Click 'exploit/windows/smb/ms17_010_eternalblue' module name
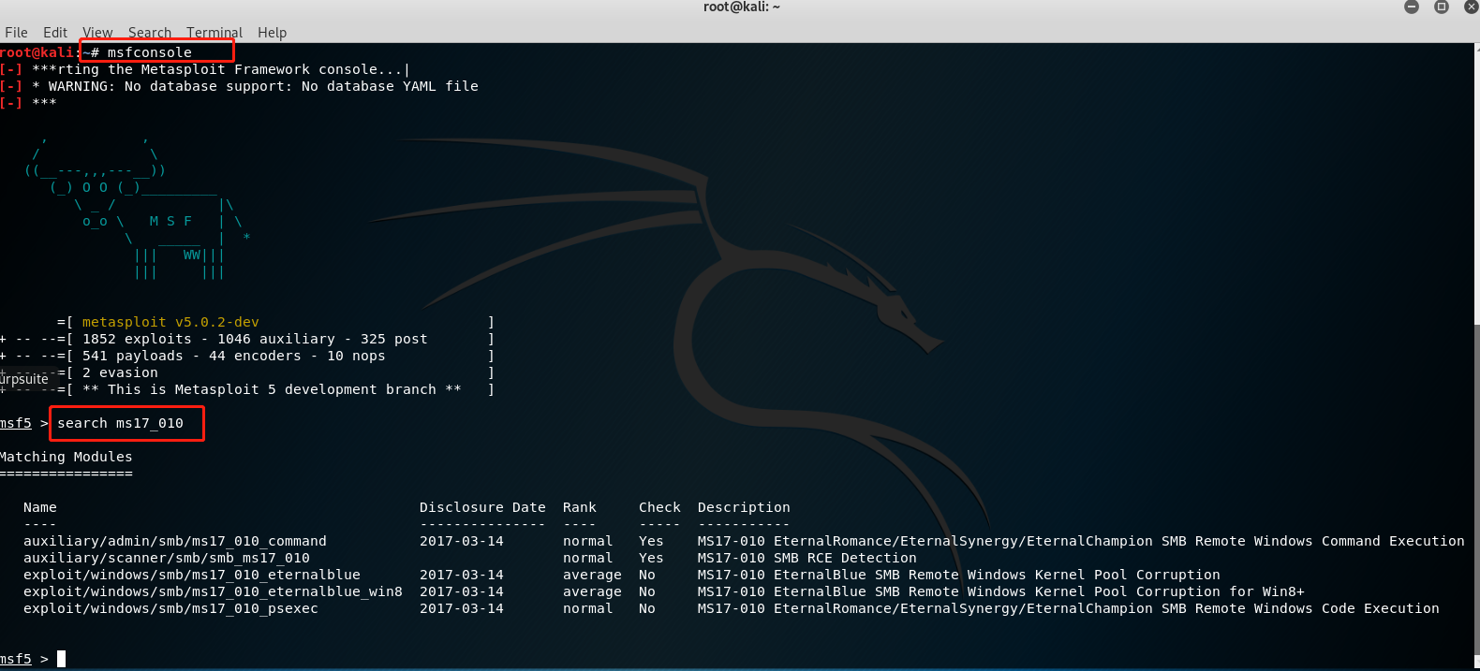Image resolution: width=1480 pixels, height=671 pixels. click(192, 575)
